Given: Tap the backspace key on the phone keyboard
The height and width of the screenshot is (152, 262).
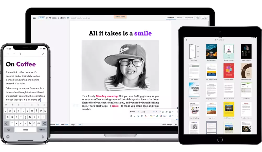Looking at the screenshot, I should [45, 123].
